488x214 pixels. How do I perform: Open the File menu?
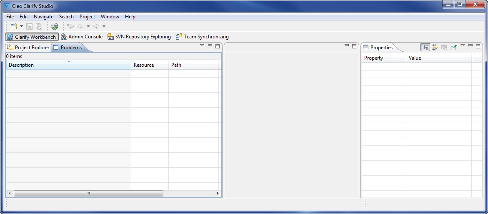(10, 17)
